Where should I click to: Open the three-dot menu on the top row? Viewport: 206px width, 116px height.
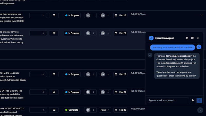tap(202, 15)
